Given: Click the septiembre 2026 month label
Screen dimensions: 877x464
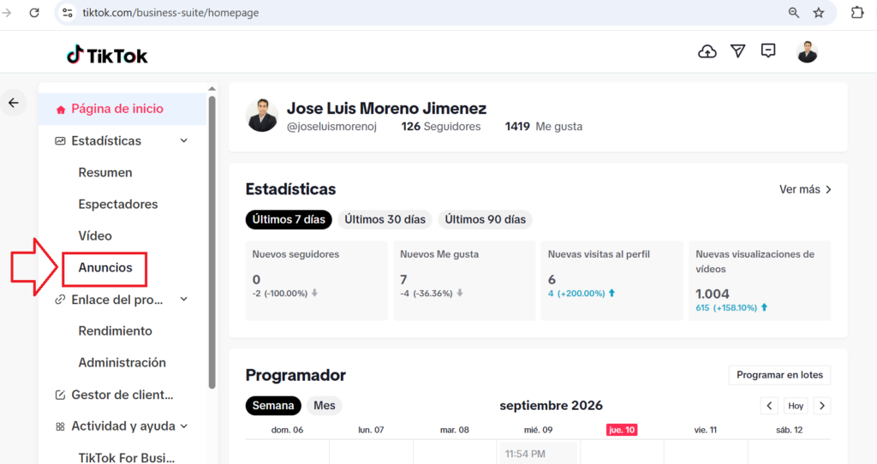Looking at the screenshot, I should [551, 406].
